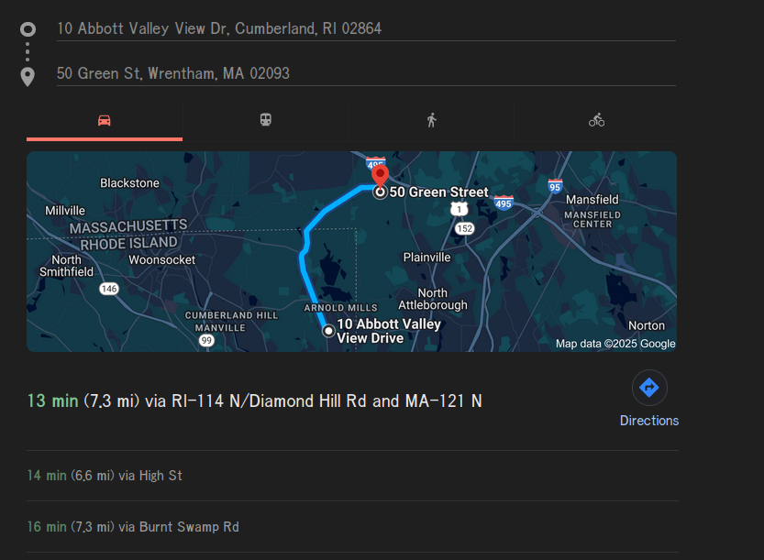
Task: Click the origin marker circle on the map
Action: [x=328, y=331]
